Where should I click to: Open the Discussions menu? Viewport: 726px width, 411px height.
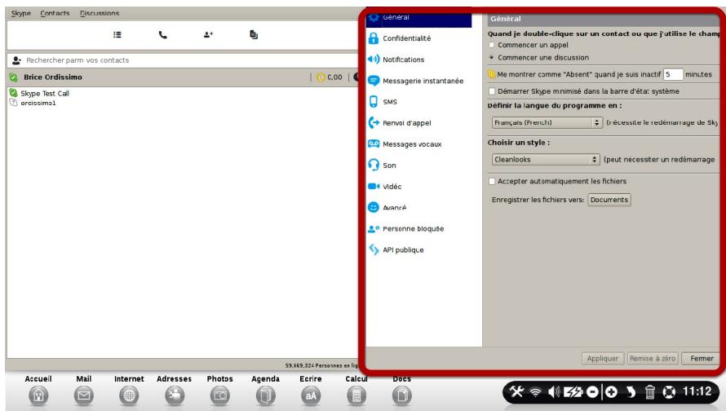(100, 13)
